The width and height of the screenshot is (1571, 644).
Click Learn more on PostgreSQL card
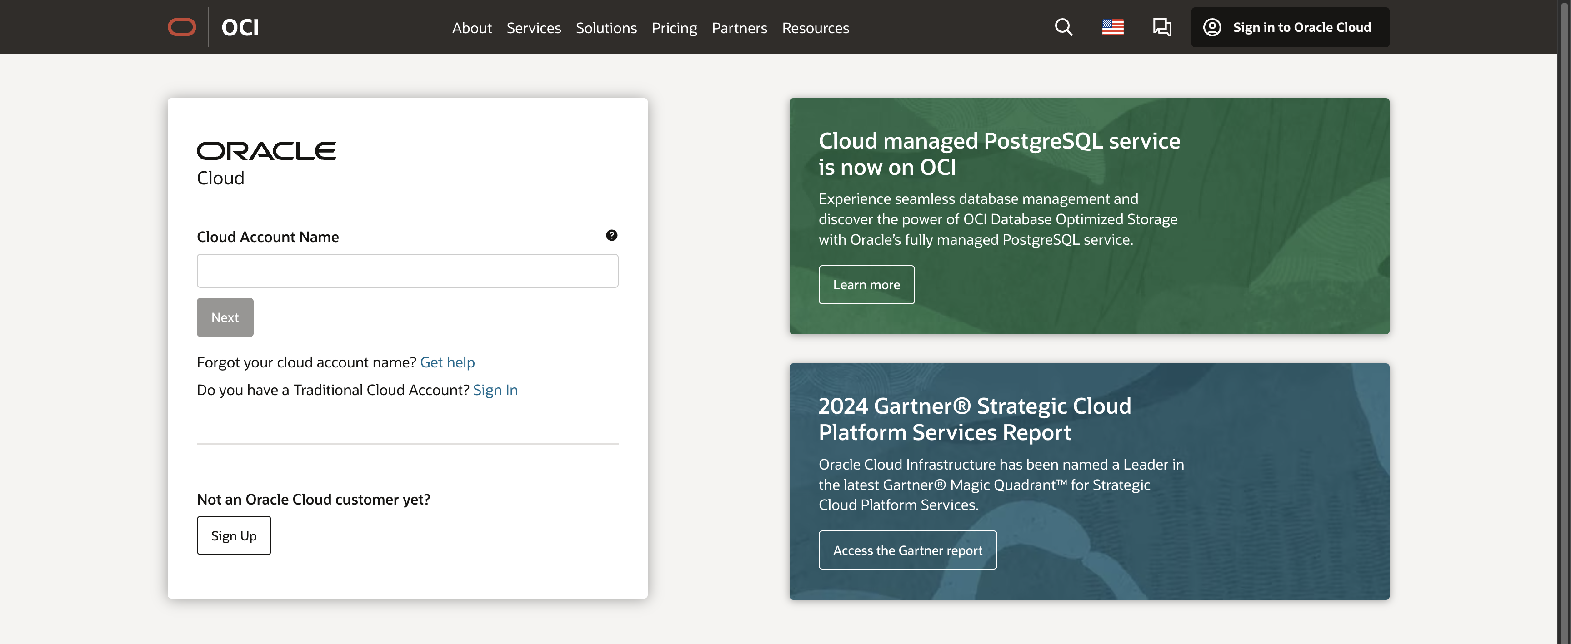tap(866, 284)
